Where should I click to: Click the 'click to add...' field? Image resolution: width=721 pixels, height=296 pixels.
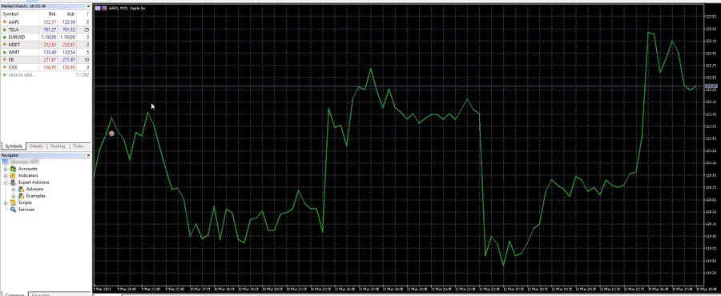click(x=22, y=74)
